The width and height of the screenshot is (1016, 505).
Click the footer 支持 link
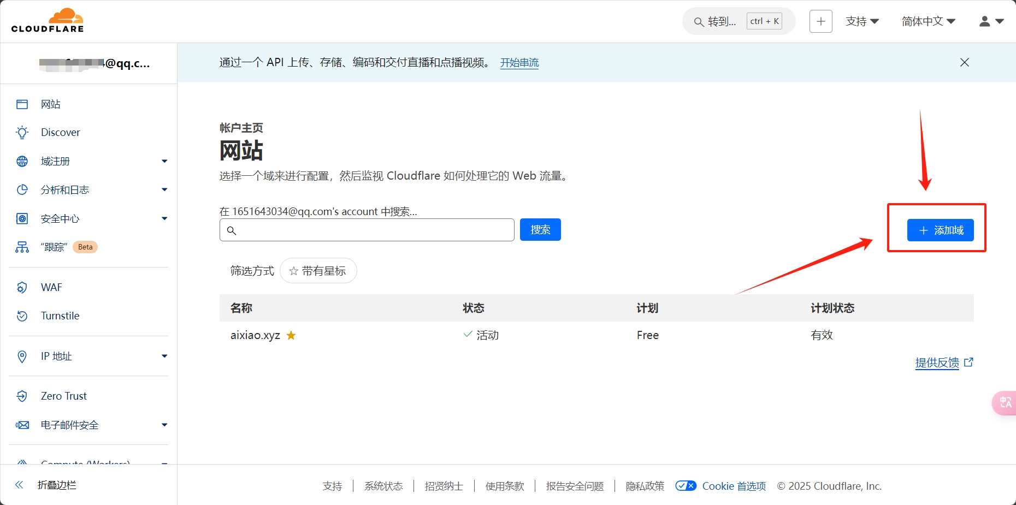coord(332,486)
